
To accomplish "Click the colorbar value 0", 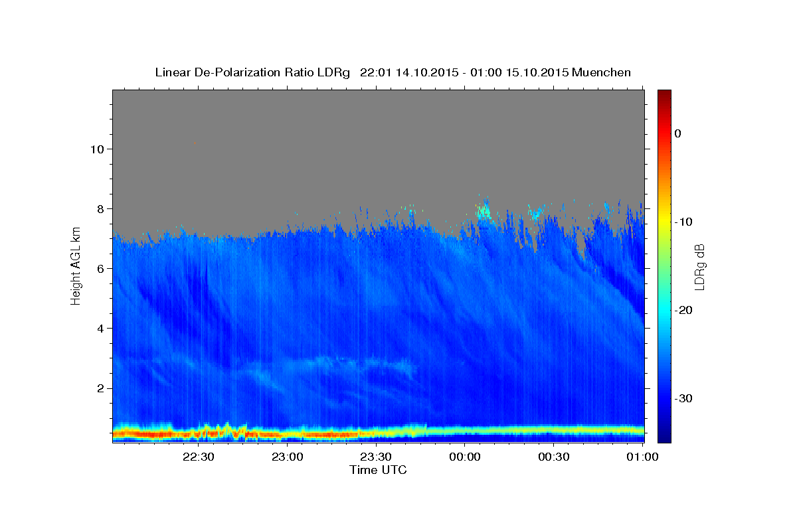I will click(678, 133).
